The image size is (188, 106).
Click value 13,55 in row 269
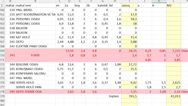[x=69, y=51]
